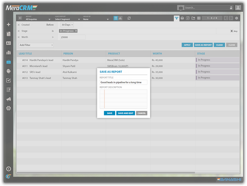
Task: Switch to list view icon
Action: pos(116,18)
